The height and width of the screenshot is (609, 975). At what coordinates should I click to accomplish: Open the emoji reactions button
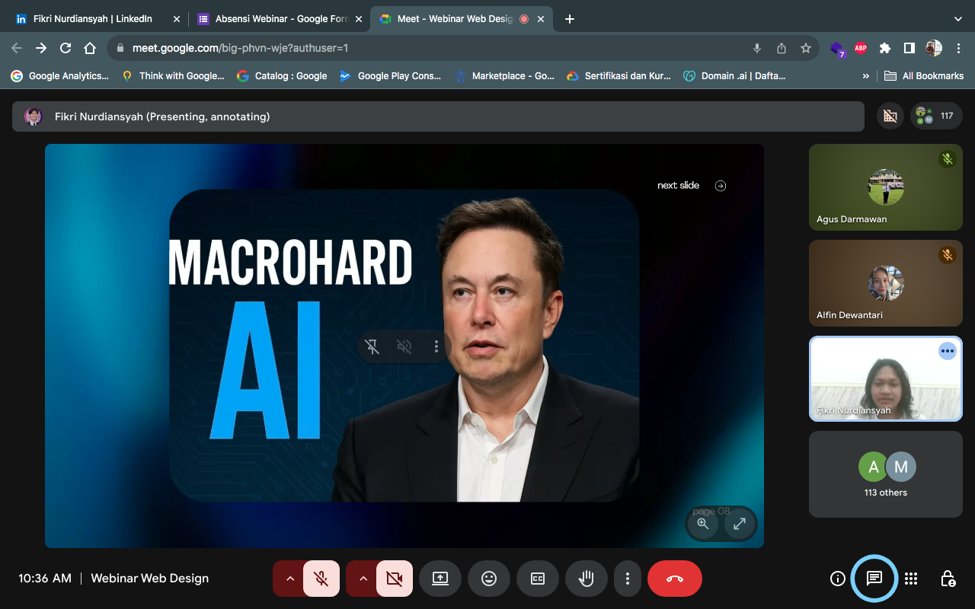[489, 579]
